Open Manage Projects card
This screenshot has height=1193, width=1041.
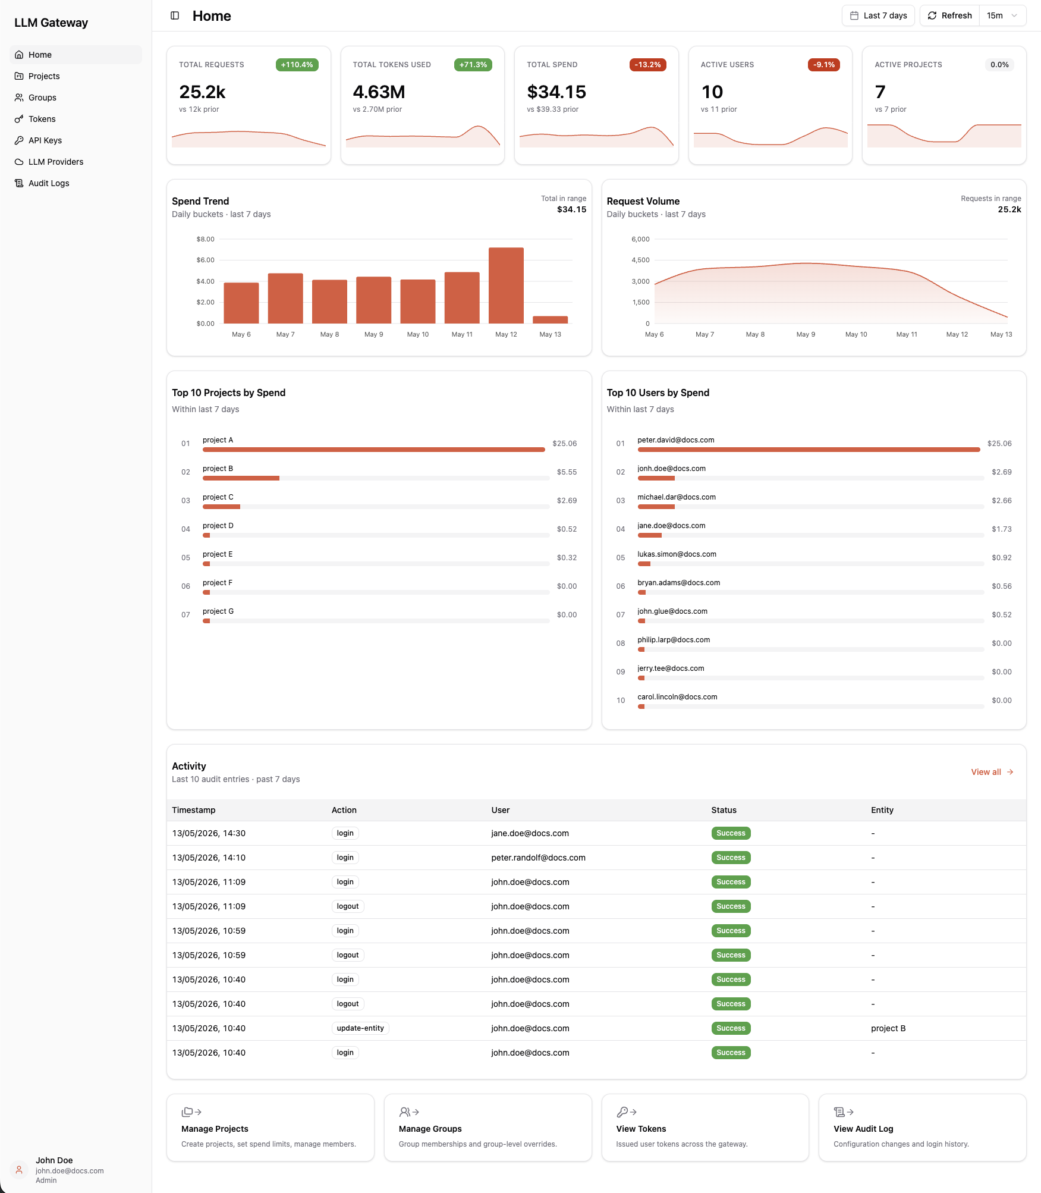[271, 1128]
